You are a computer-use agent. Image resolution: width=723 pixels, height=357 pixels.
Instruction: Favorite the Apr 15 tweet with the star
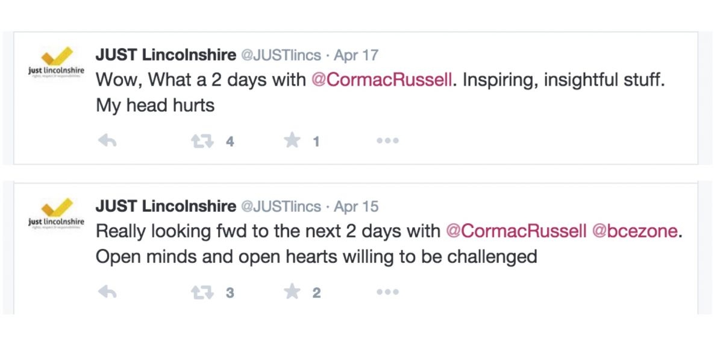tap(292, 292)
